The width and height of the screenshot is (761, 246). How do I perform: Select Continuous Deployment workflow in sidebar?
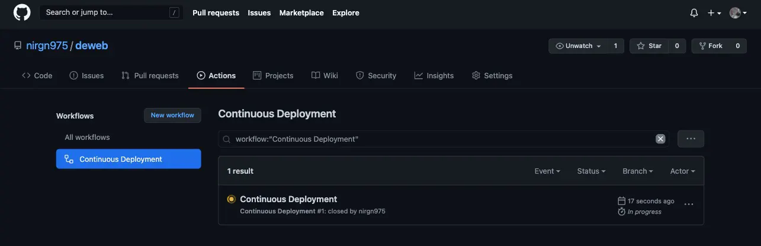129,159
